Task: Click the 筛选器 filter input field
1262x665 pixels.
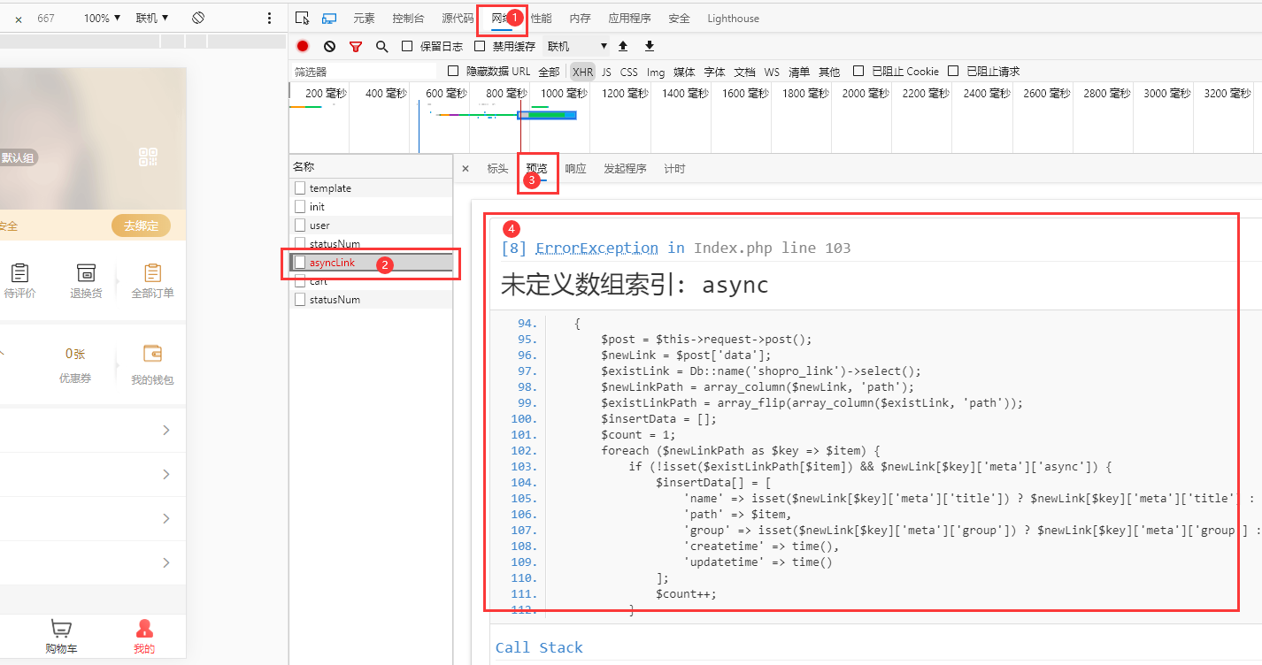Action: coord(364,72)
